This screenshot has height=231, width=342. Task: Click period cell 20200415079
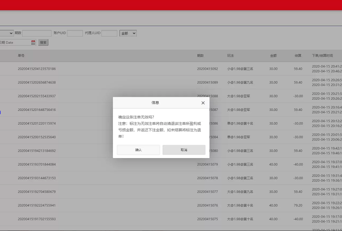[207, 164]
